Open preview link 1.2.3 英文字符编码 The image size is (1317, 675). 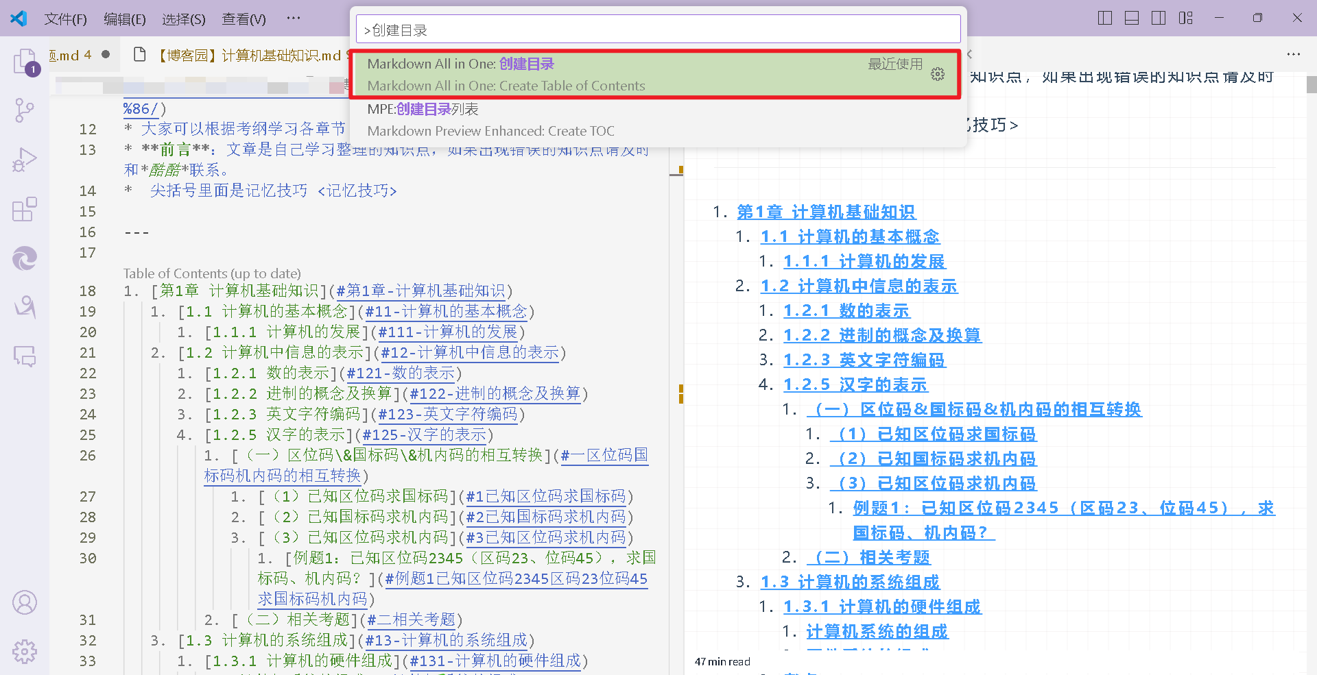click(x=864, y=360)
